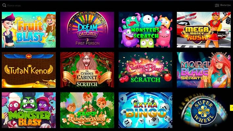Click the yellow scroll-to-top arrow button
Screen dimensions: 233x131
(231, 108)
